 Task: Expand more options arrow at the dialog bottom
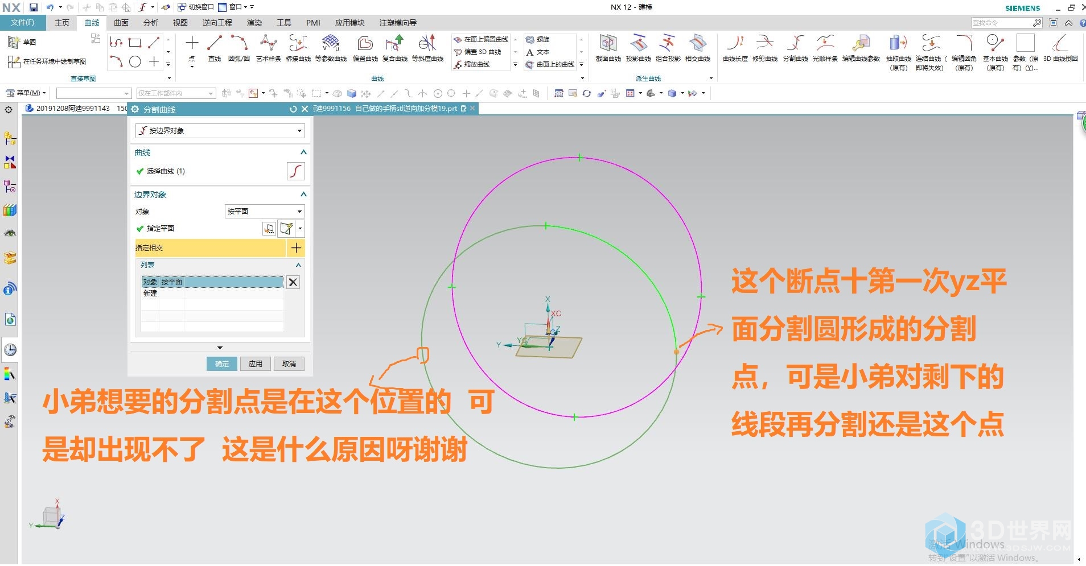pos(220,348)
